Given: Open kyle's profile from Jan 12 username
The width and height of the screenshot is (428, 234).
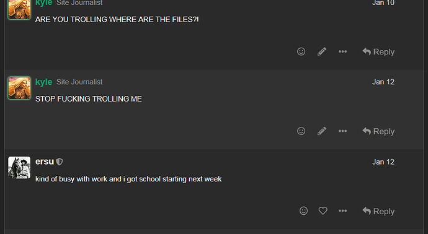Looking at the screenshot, I should (43, 82).
